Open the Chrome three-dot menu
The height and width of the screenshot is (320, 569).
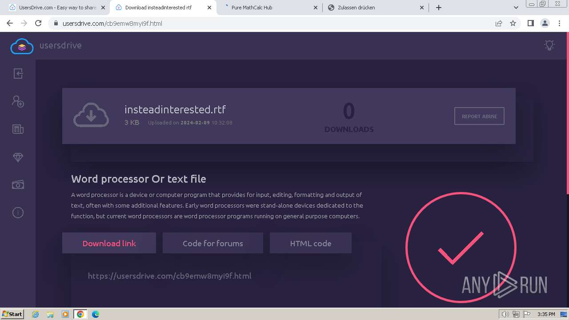559,23
